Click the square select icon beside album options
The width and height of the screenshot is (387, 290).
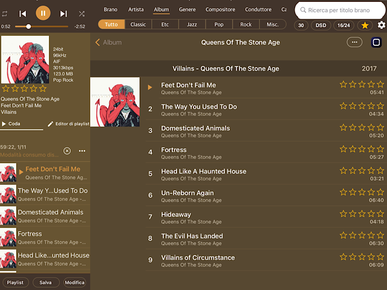click(x=376, y=42)
